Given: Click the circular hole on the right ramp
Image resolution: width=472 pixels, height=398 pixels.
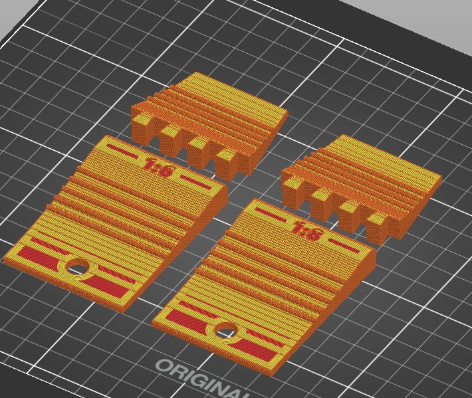Looking at the screenshot, I should click(x=227, y=330).
